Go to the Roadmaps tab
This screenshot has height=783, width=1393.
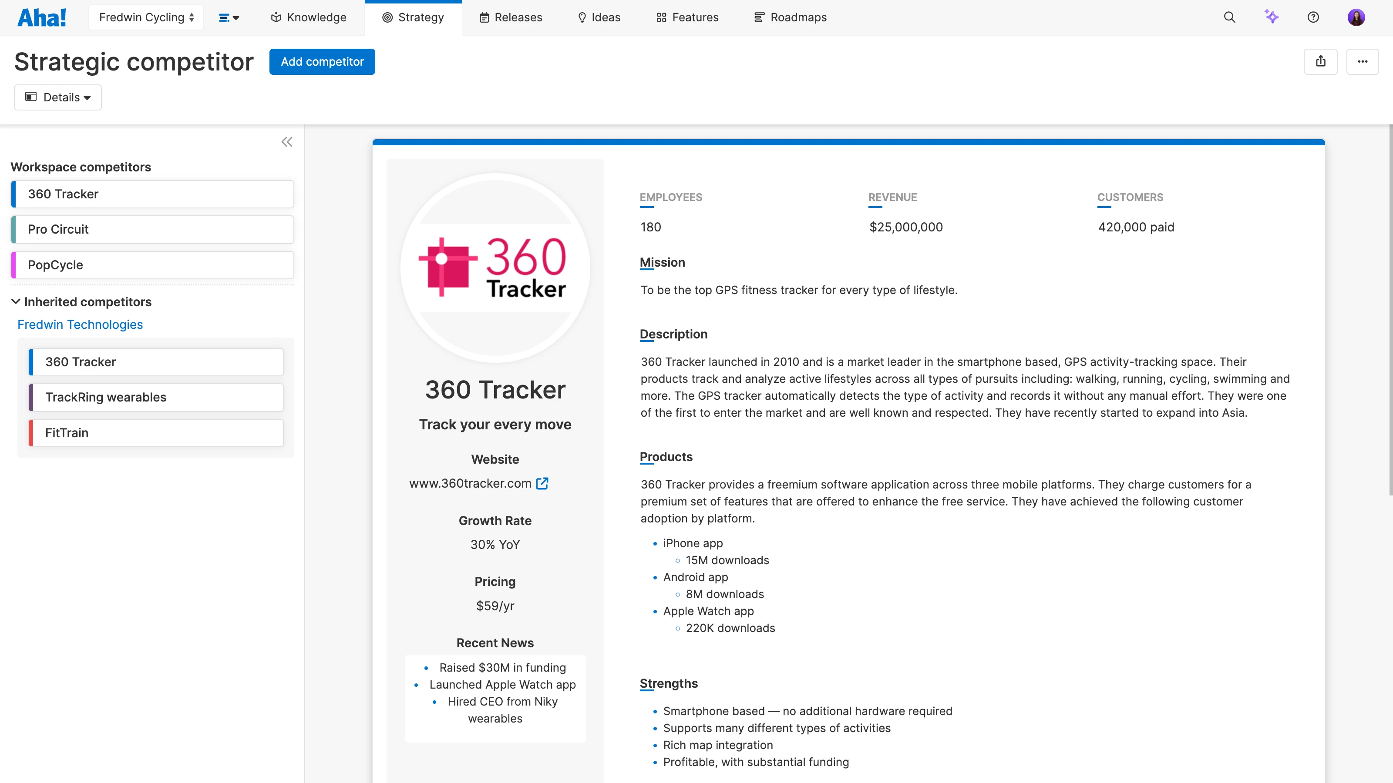(790, 17)
